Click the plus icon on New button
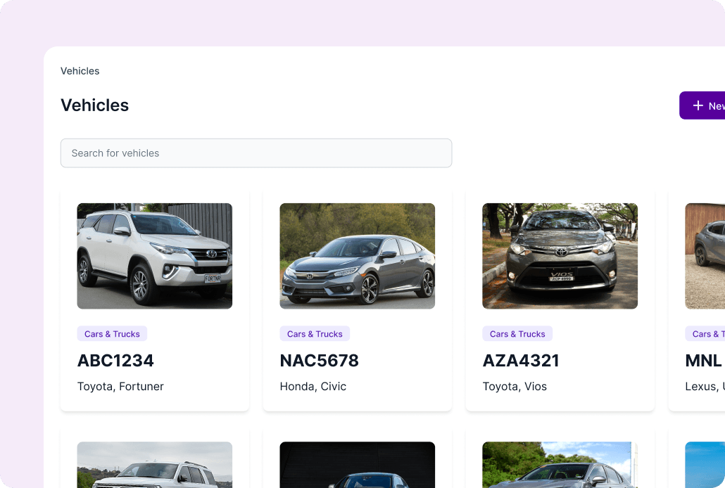Viewport: 725px width, 488px height. pyautogui.click(x=698, y=105)
